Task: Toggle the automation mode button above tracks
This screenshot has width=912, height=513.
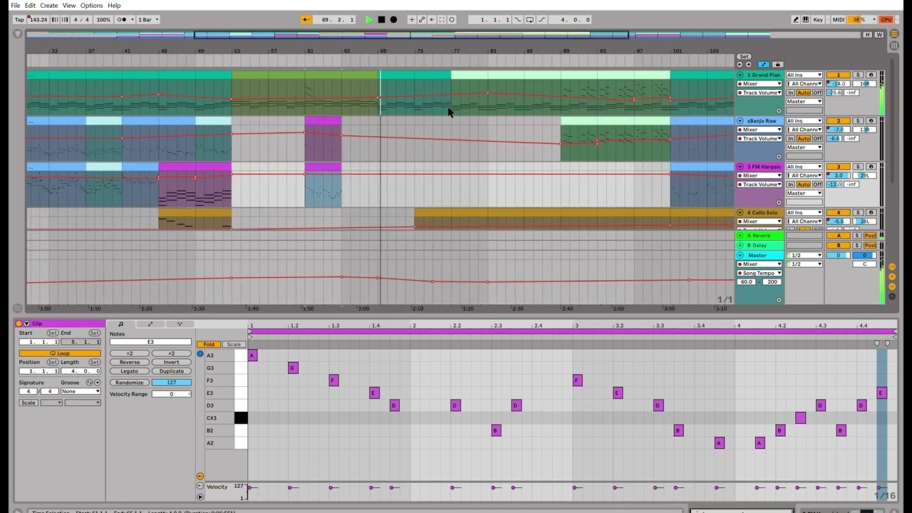Action: 764,65
